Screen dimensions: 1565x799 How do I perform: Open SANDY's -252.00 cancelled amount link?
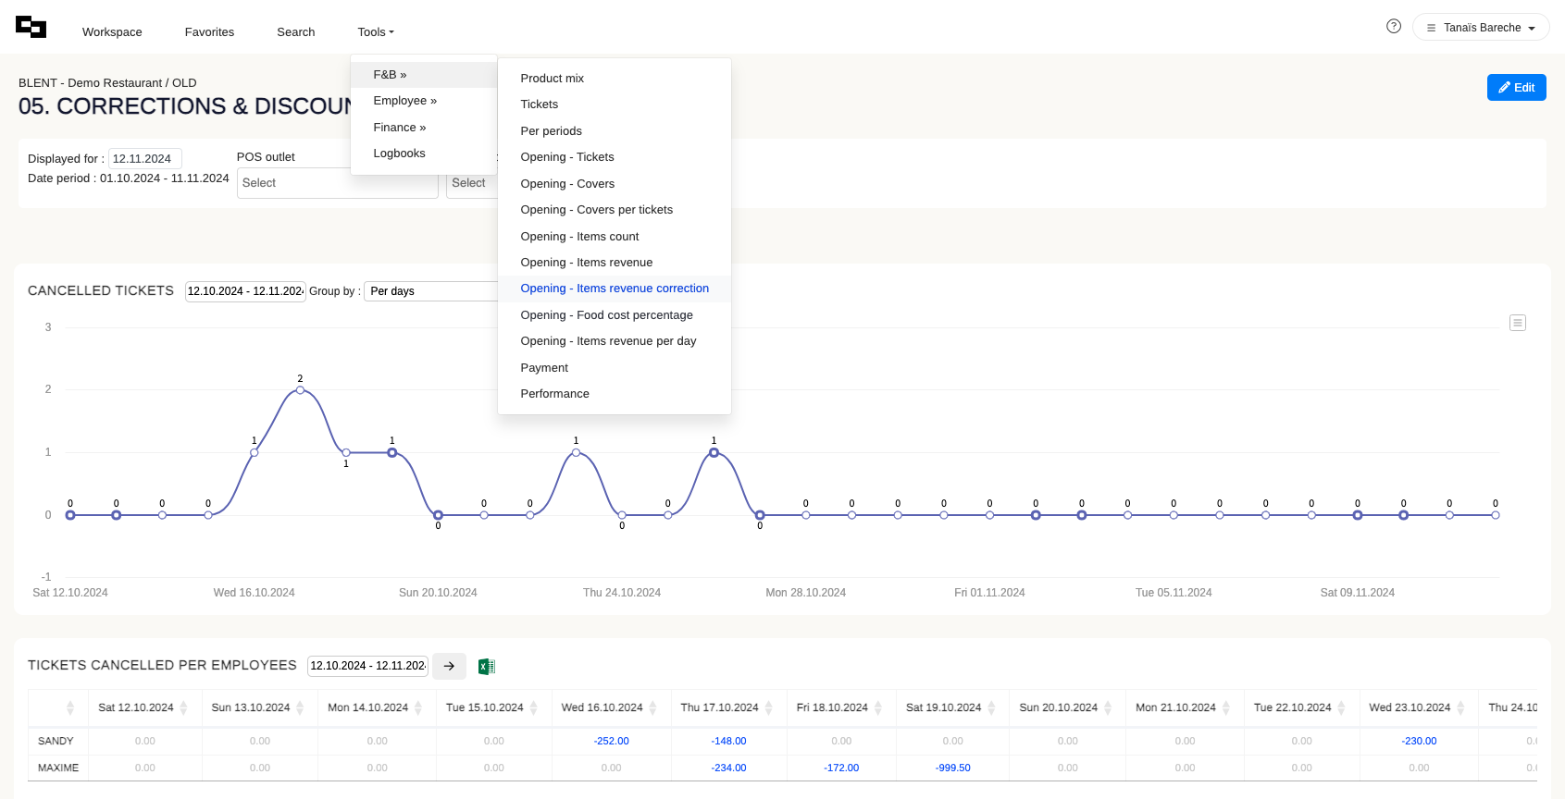611,742
